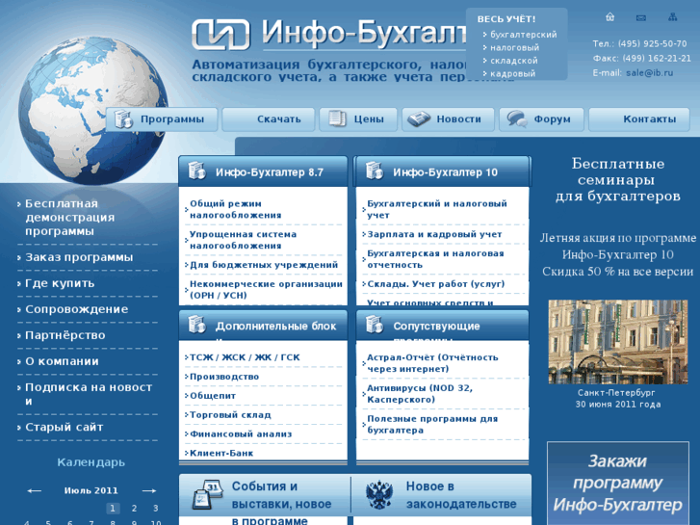Open Антивирусы (NOD 32, Касперского) link

[420, 394]
